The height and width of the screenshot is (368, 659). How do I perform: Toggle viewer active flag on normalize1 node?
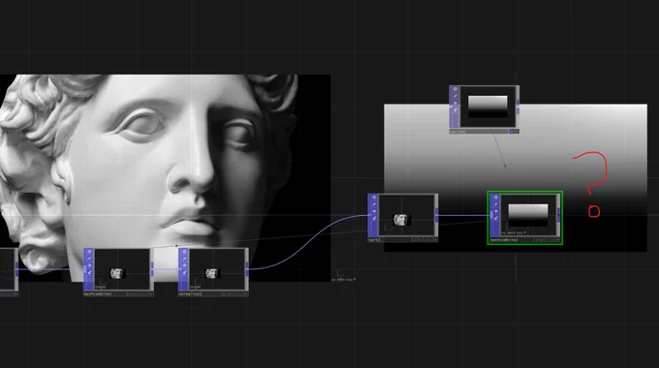(x=247, y=294)
